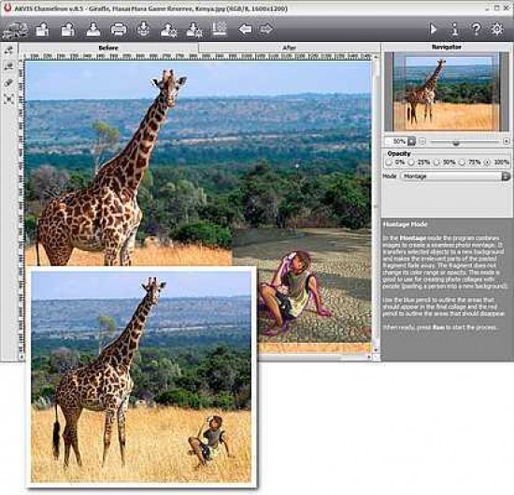
Task: Select the 0% opacity radio button
Action: point(389,163)
